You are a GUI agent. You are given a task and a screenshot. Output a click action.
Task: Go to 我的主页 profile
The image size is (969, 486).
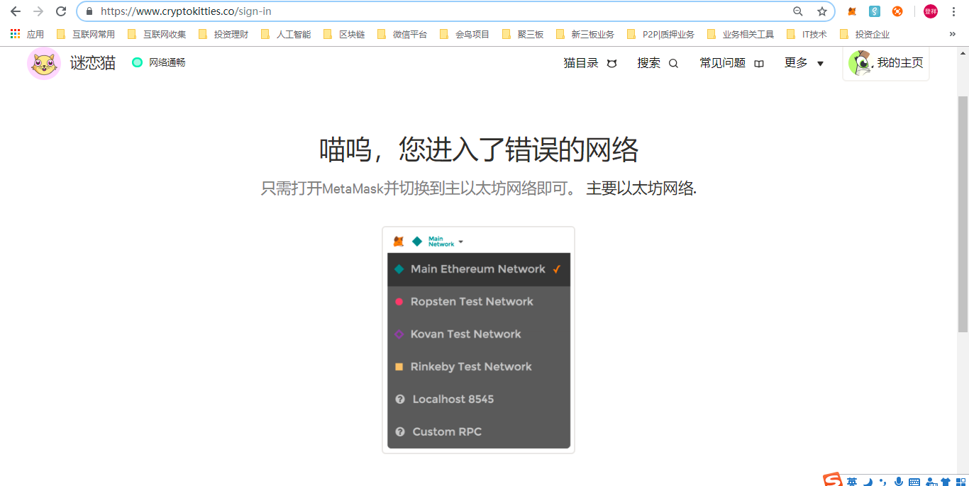(887, 63)
